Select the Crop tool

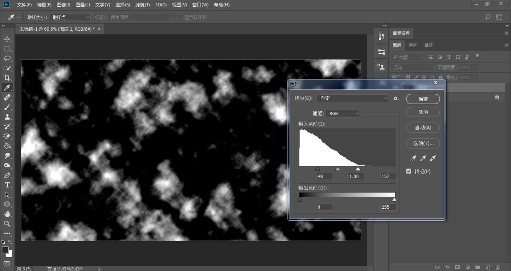click(x=7, y=78)
